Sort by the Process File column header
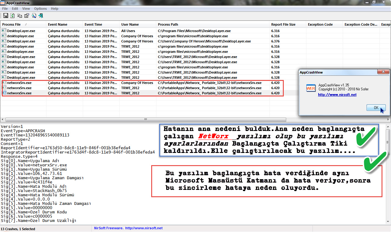Screen dimensions: 391x232 coord(23,24)
